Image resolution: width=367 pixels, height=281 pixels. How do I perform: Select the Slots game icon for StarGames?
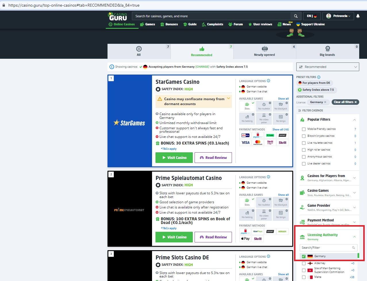247,106
